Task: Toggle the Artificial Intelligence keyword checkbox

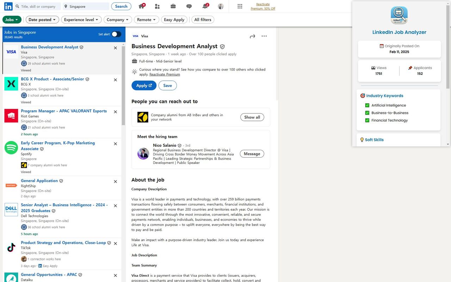Action: click(x=367, y=105)
